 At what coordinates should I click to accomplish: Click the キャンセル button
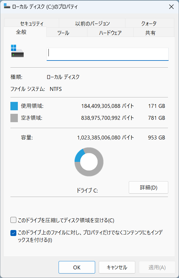[117, 267]
